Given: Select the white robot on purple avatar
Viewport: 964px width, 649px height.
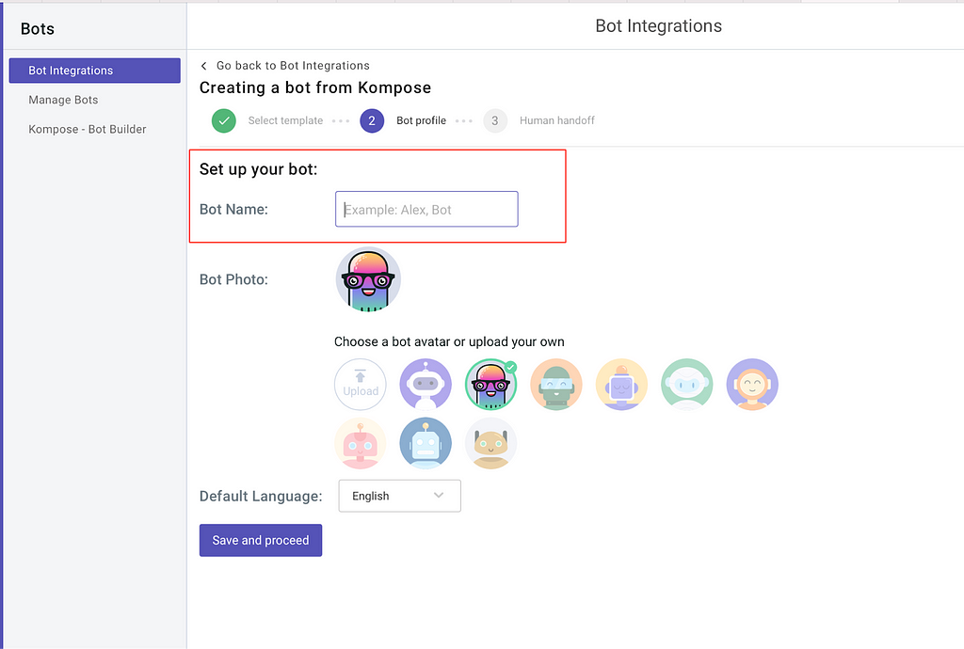Looking at the screenshot, I should 426,384.
